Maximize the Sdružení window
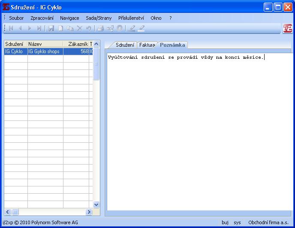The image size is (295, 228). coord(278,7)
